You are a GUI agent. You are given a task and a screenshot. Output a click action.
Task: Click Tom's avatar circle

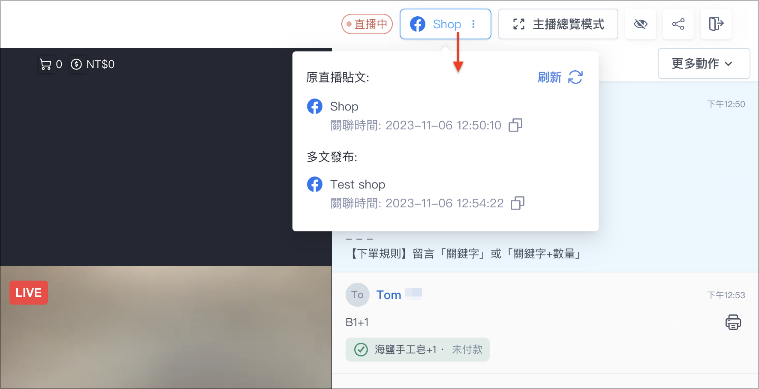[358, 295]
